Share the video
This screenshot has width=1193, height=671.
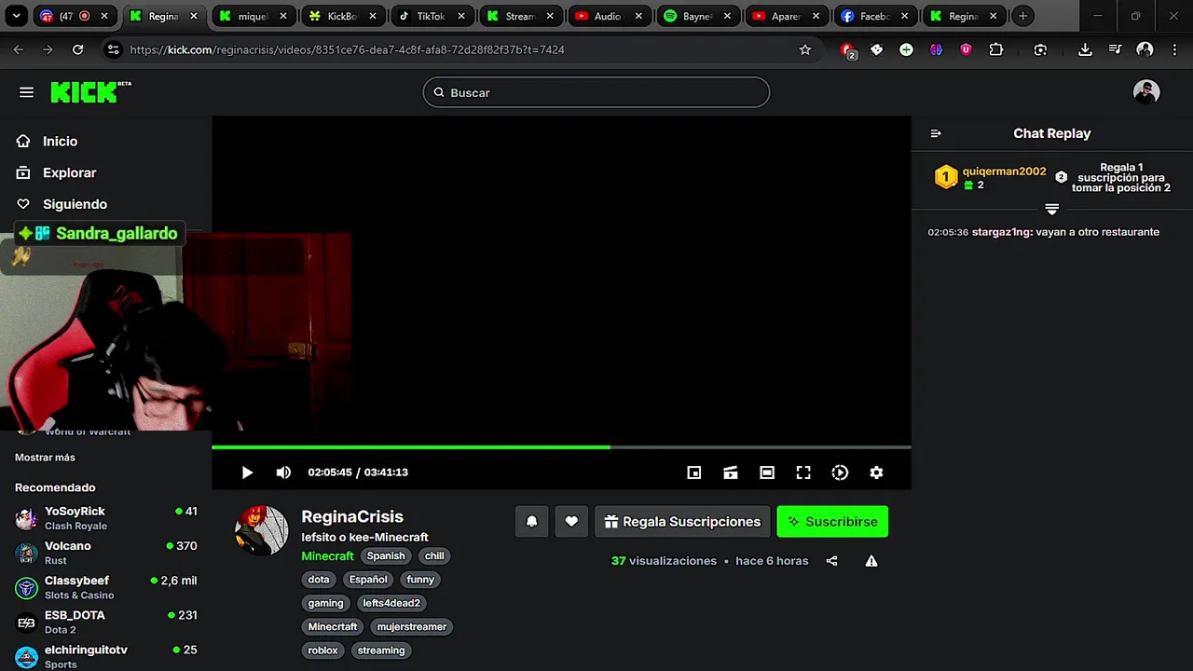(x=831, y=561)
